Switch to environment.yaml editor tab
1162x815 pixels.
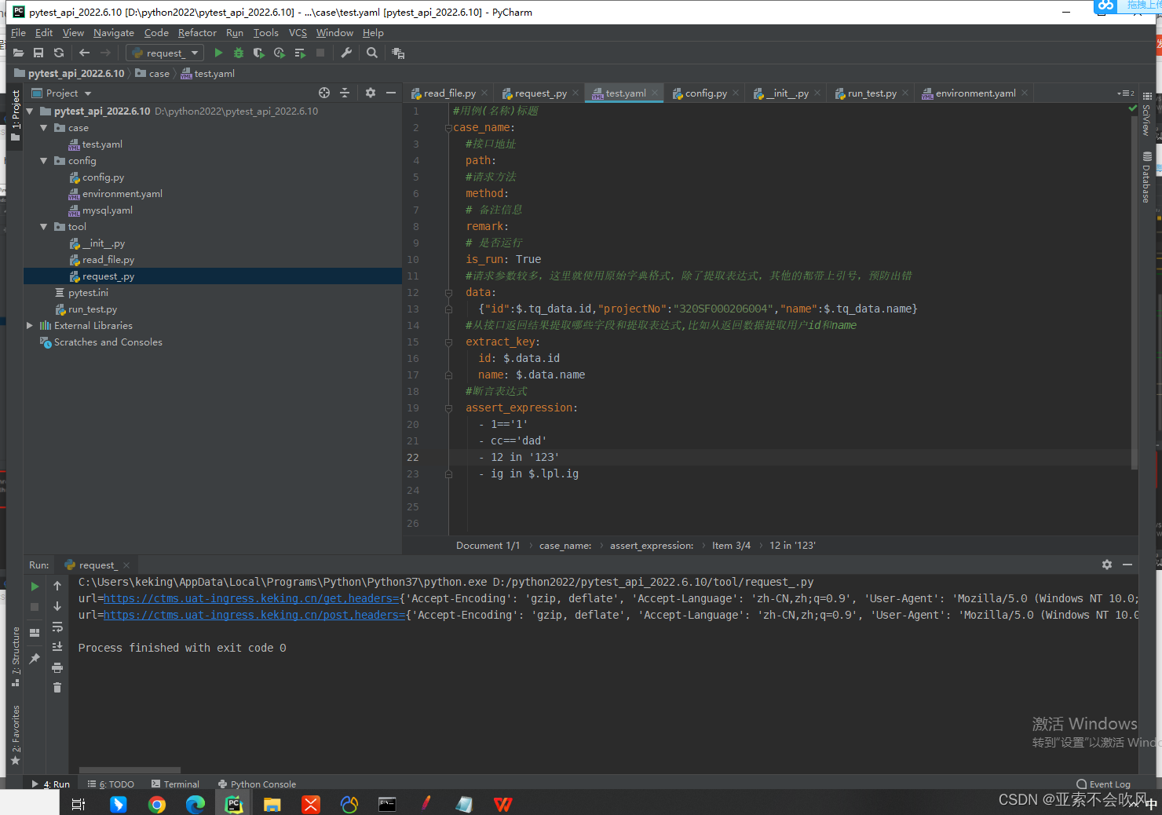(975, 93)
